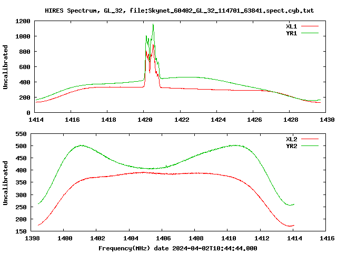Click the 500 y-axis tick label
The width and height of the screenshot is (337, 253).
(21, 146)
